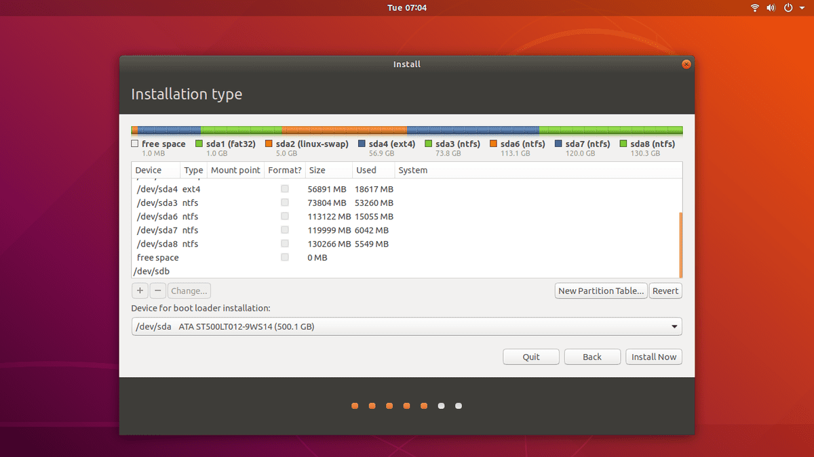Click the minus icon to remove partition
This screenshot has width=814, height=457.
click(x=157, y=291)
